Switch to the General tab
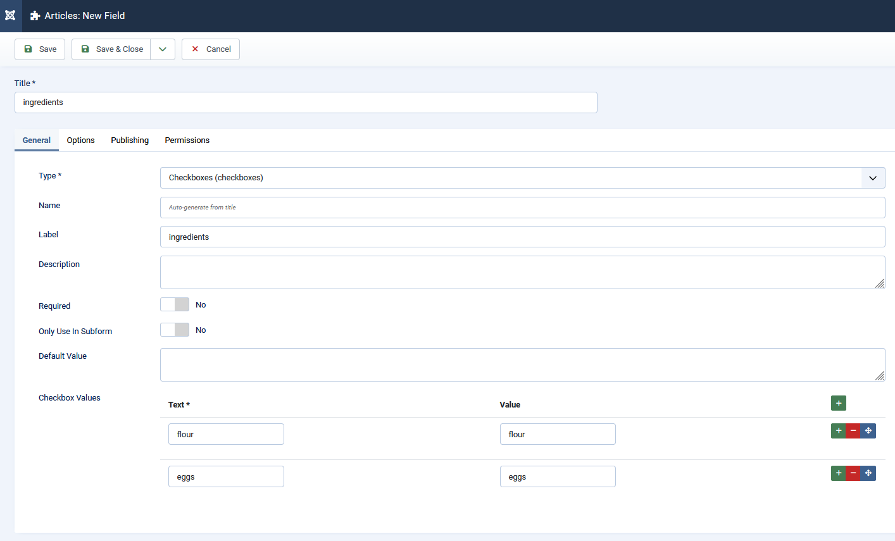Viewport: 895px width, 541px height. click(37, 140)
